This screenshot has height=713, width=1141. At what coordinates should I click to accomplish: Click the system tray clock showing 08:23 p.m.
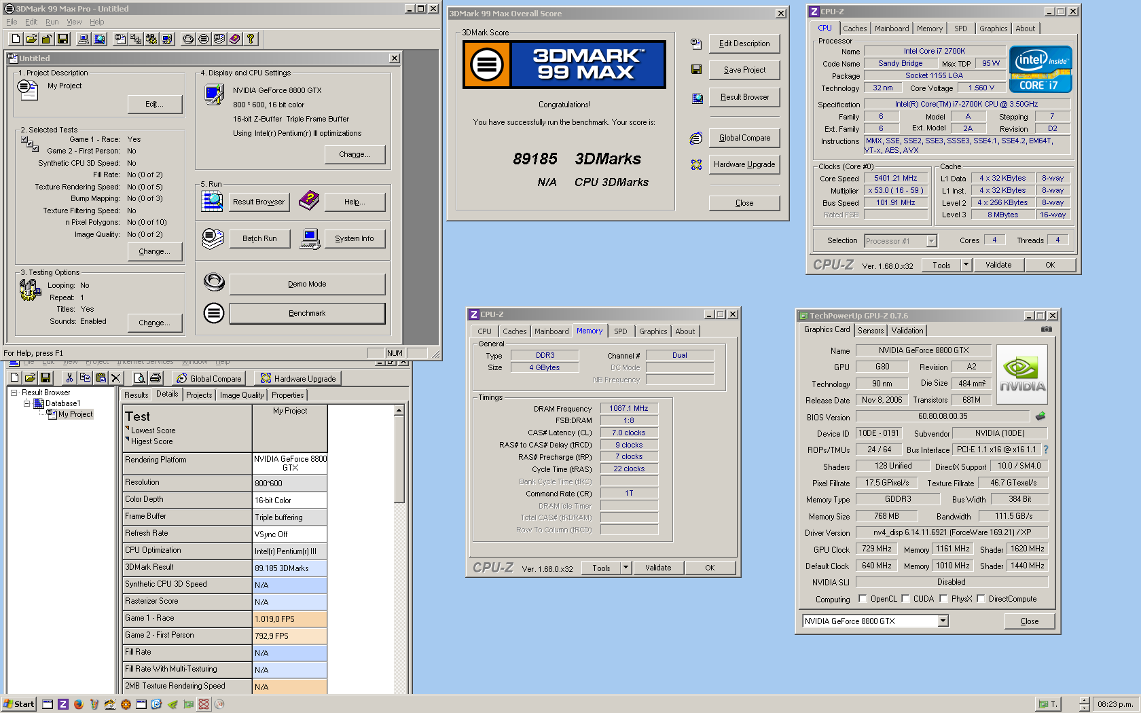tap(1115, 704)
